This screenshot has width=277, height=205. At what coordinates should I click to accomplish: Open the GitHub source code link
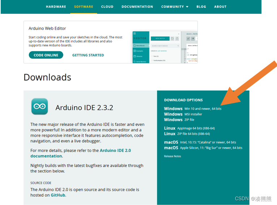coord(58,195)
